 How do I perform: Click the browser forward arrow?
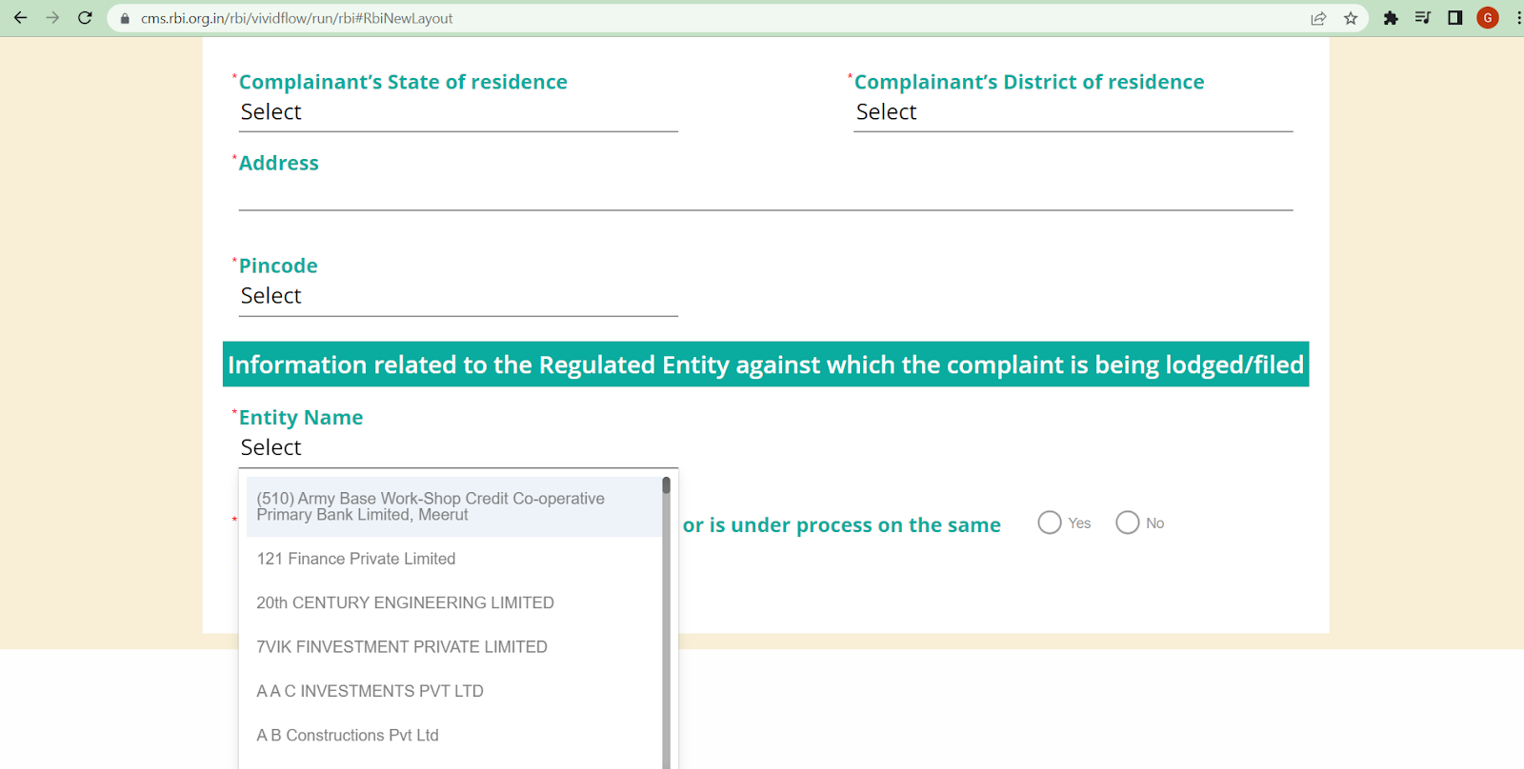pos(52,18)
